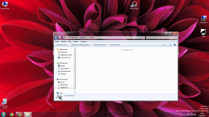Select MEDIA (E:) drive in navigation pane
The width and height of the screenshot is (209, 117).
click(64, 88)
